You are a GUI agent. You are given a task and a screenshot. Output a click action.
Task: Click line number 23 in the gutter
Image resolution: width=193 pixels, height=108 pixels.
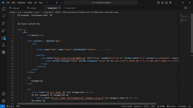[12, 78]
